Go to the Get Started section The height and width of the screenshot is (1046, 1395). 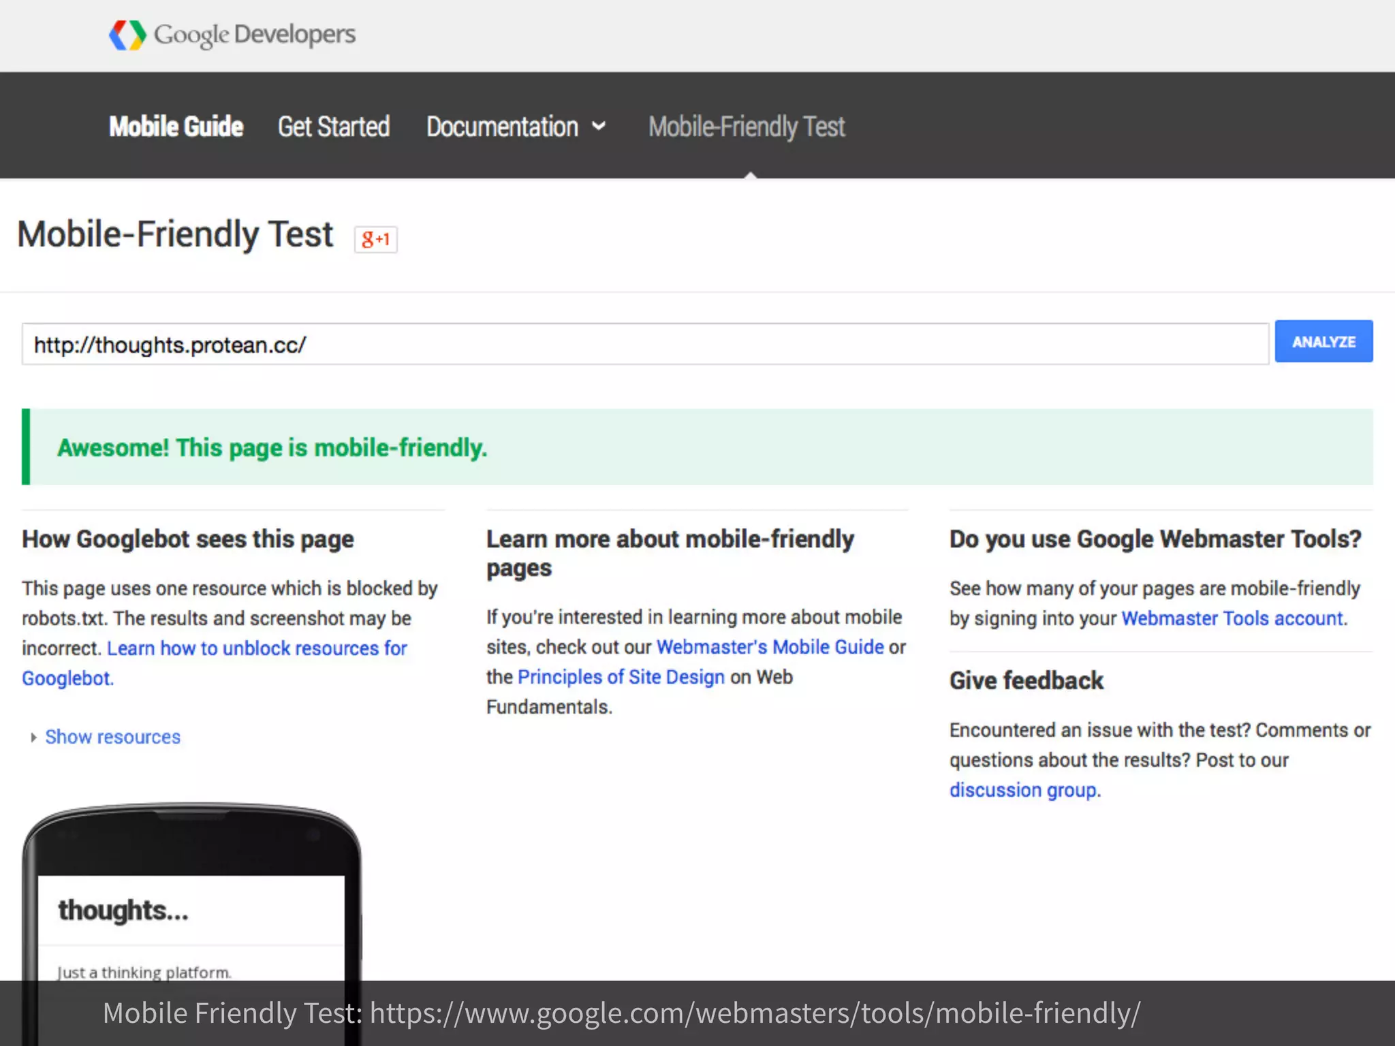coord(334,127)
